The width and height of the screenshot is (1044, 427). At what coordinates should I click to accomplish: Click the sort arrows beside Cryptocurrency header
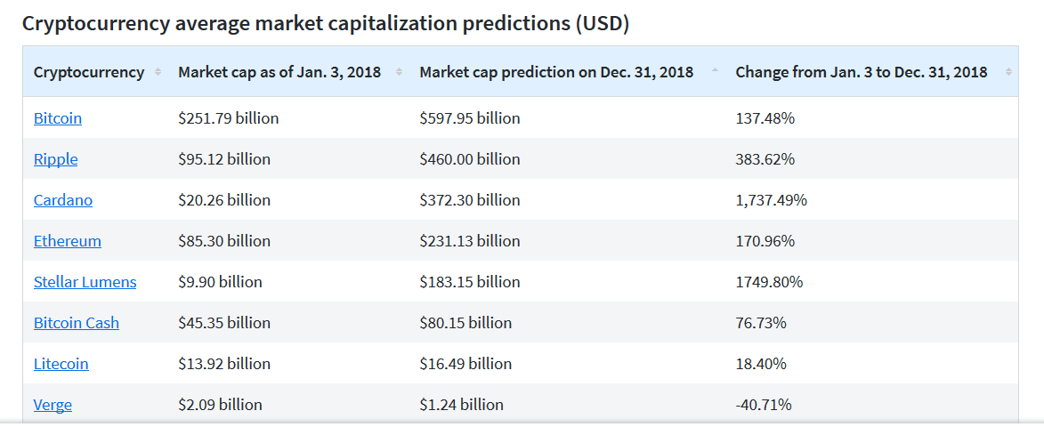(x=158, y=72)
